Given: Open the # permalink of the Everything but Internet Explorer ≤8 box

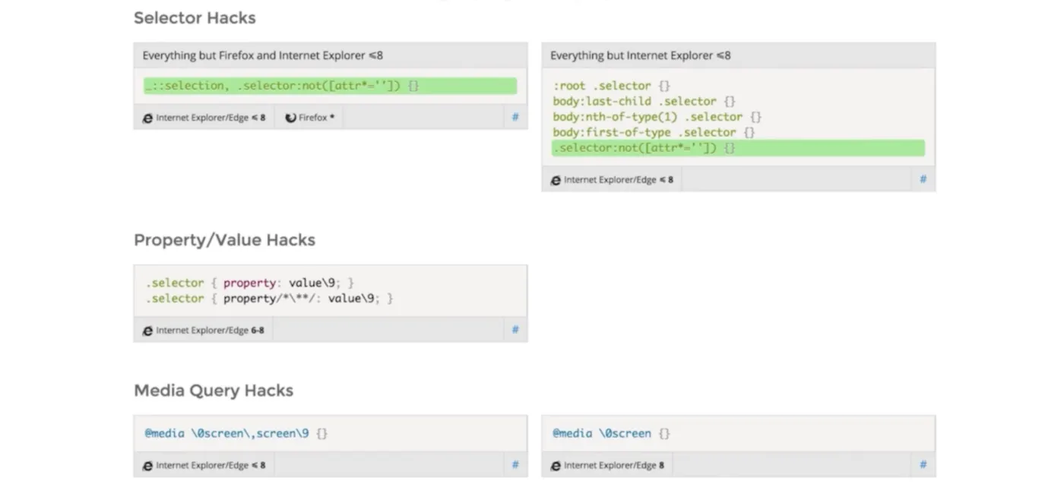Looking at the screenshot, I should [923, 180].
